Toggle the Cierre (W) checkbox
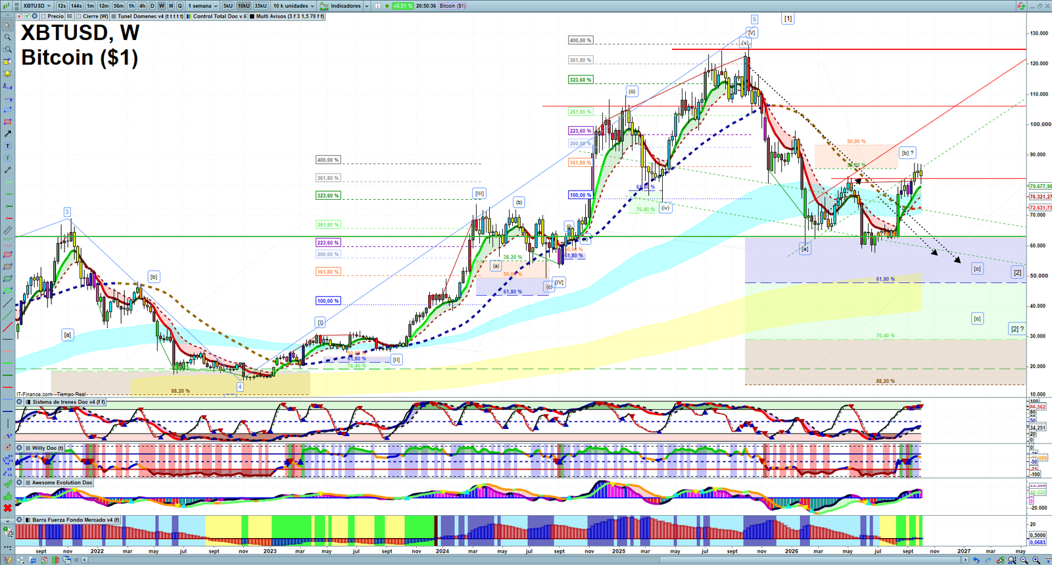This screenshot has height=565, width=1052. pyautogui.click(x=78, y=16)
